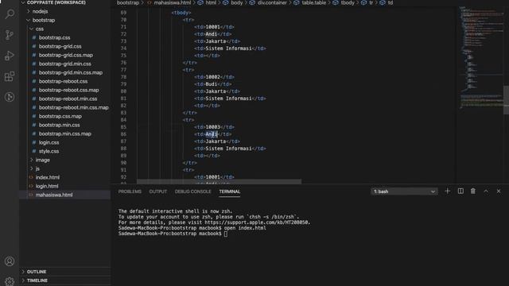
Task: Click breadcrumb 'mahasiswa.html'
Action: coord(172,2)
